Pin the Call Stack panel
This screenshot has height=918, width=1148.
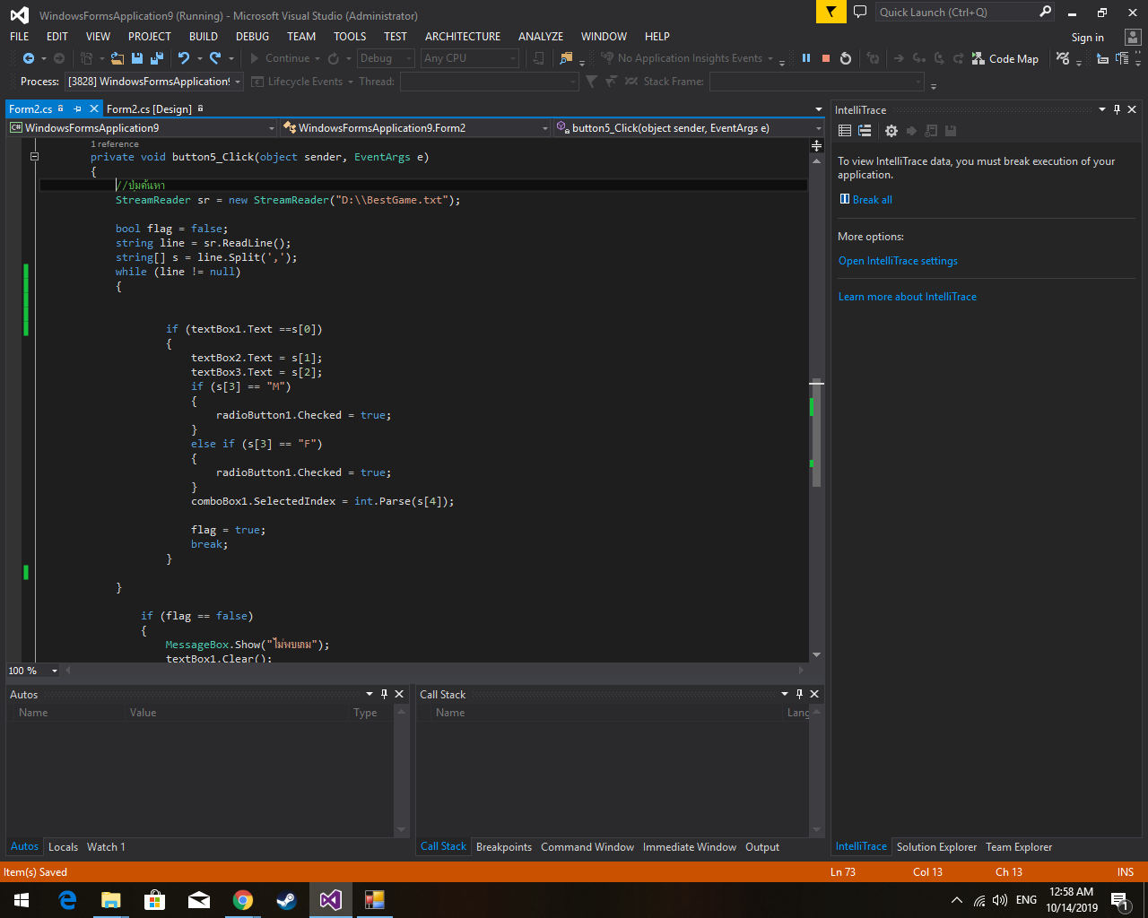pos(799,694)
